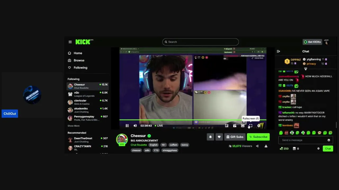Expand followed channels with Show More
Image resolution: width=339 pixels, height=190 pixels.
tap(73, 126)
